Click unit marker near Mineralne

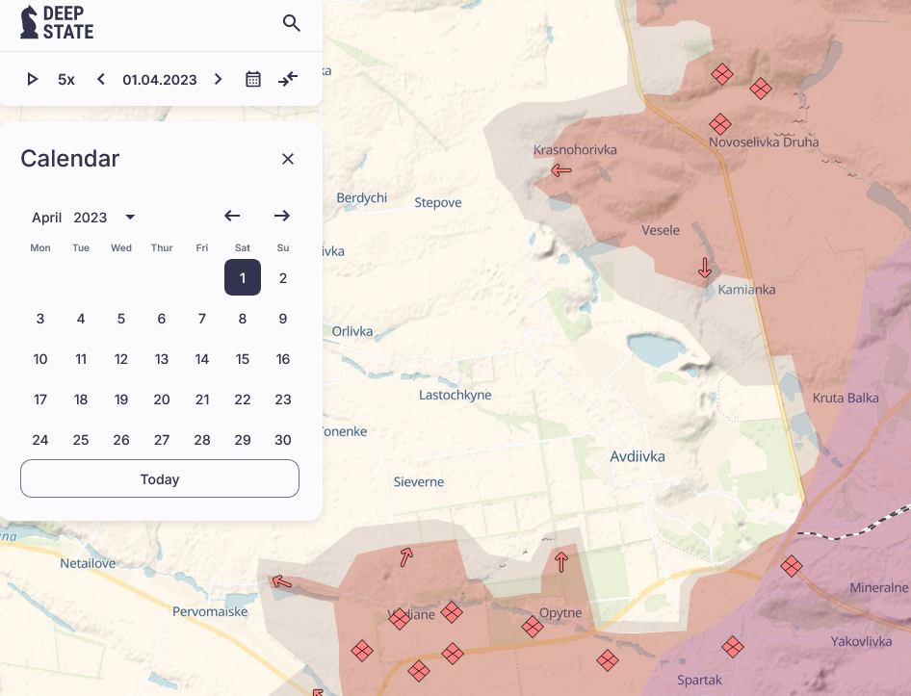(x=792, y=566)
